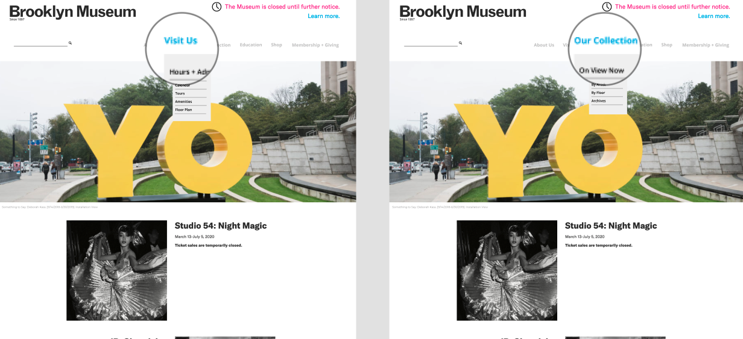Choose Archives from the Our Collection dropdown
Viewport: 743px width, 339px height.
(x=598, y=101)
